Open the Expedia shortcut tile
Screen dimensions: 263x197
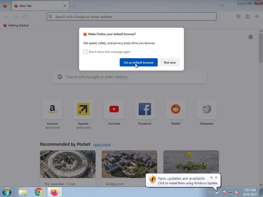(83, 109)
